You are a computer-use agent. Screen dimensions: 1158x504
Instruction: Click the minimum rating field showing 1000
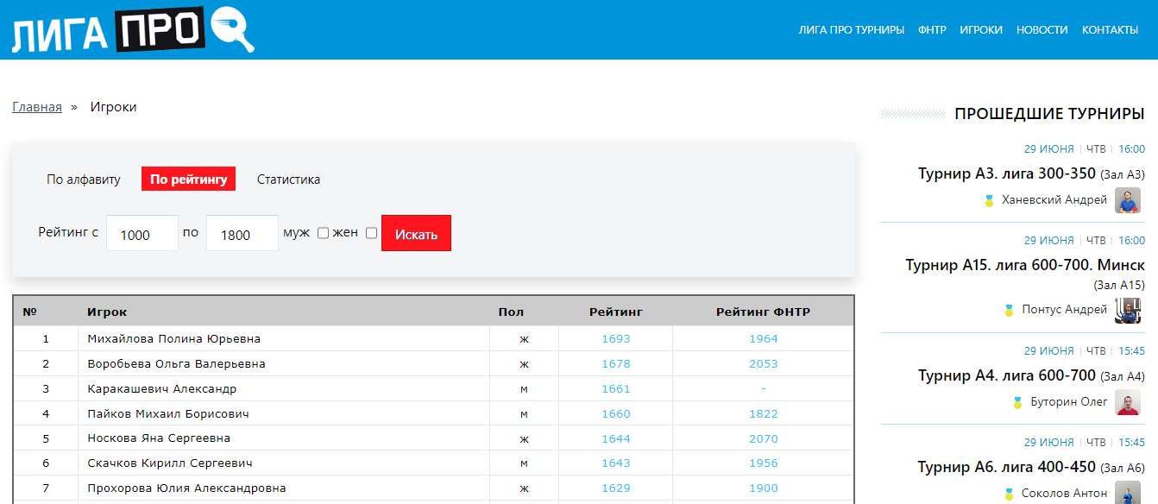click(142, 234)
